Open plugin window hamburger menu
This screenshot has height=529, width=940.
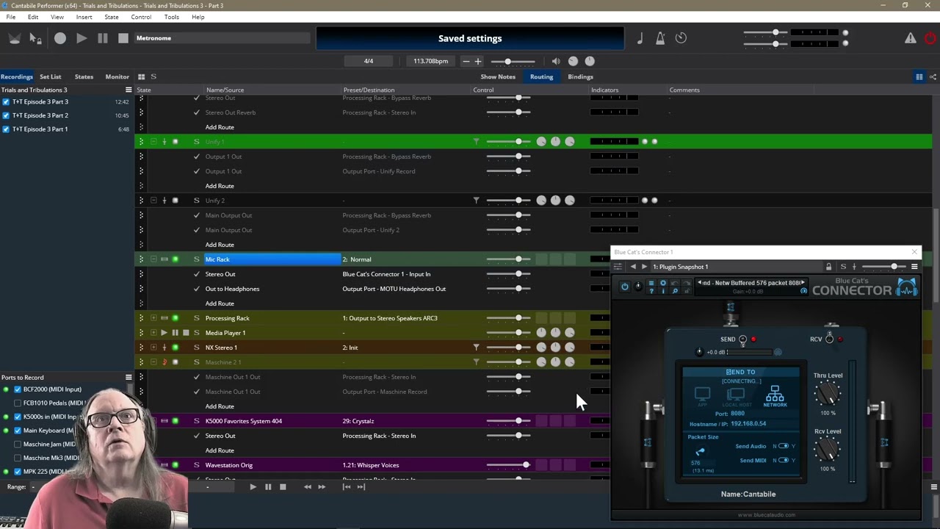click(x=914, y=267)
